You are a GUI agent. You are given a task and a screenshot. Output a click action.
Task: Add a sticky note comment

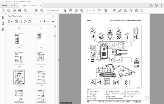point(114,11)
